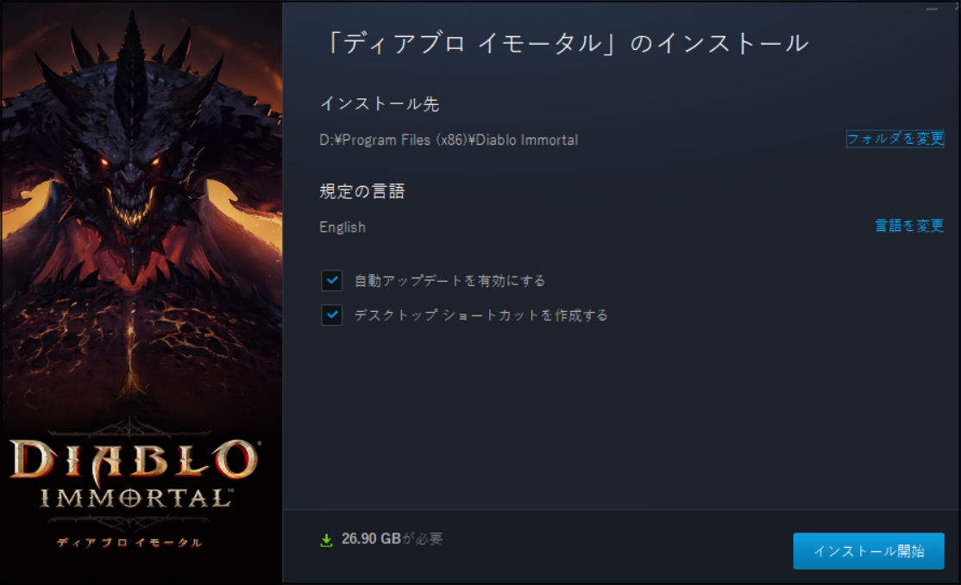Click the IMMORTAL wordmark under DIABLO

(136, 498)
